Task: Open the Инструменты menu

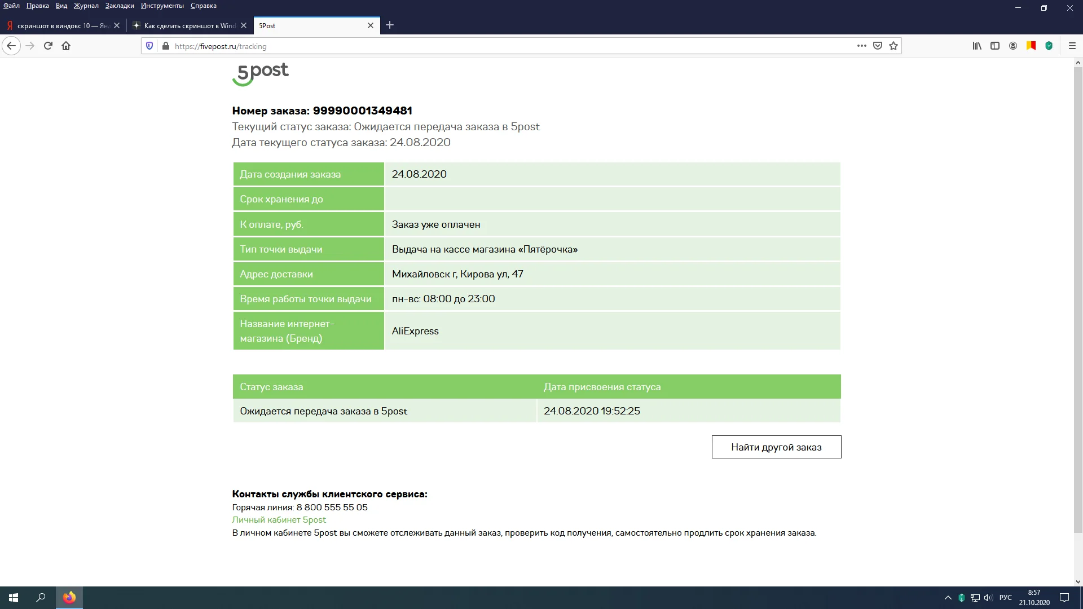Action: point(162,6)
